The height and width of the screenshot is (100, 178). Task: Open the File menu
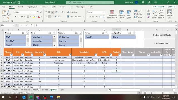pos(4,7)
